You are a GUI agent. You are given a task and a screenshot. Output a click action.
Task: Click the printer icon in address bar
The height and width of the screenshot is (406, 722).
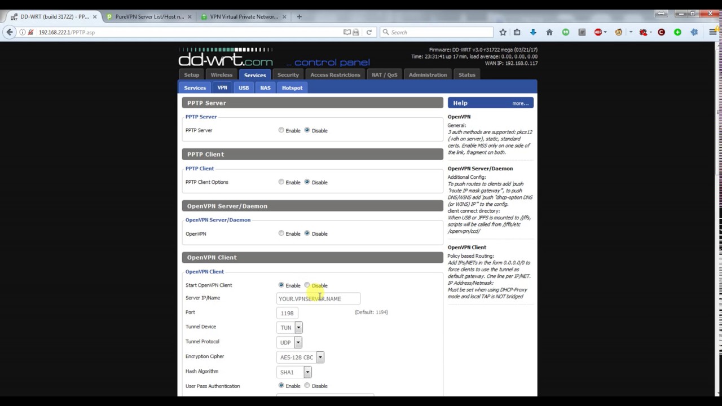tap(356, 32)
